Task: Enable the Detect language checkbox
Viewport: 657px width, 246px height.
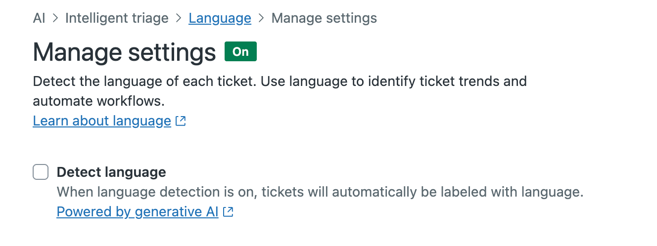Action: click(41, 172)
